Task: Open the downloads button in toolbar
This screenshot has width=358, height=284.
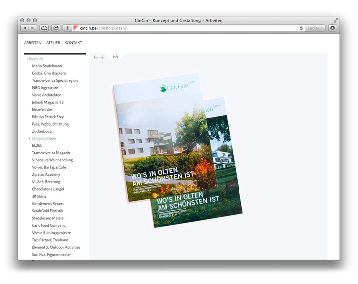Action: (333, 28)
